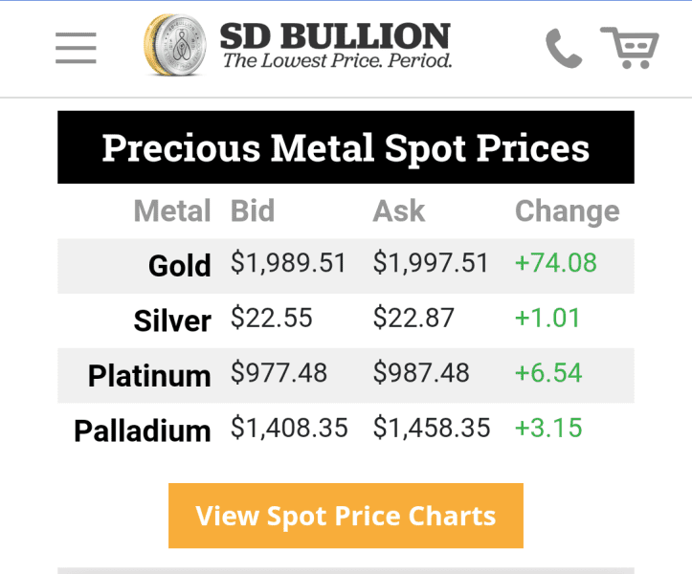
Task: Tap the phone call icon
Action: point(564,48)
